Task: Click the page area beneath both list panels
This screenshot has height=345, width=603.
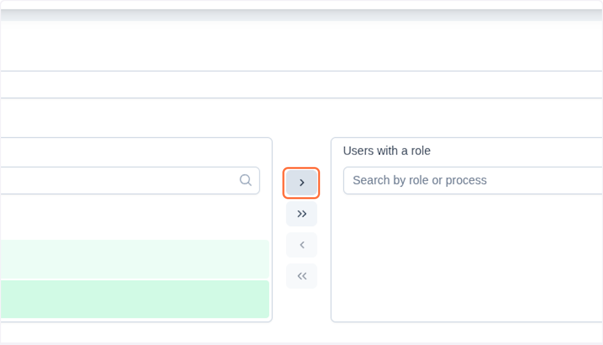Action: coord(301,332)
